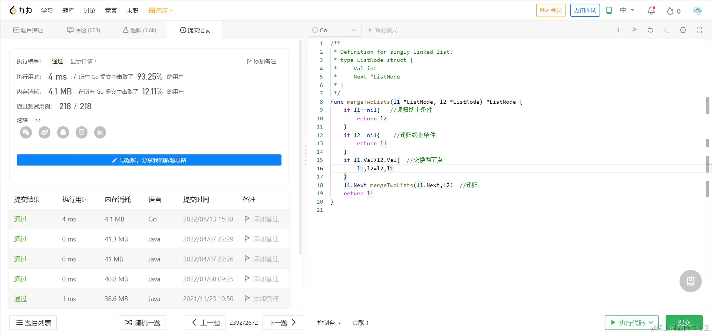Viewport: 712px width, 334px height.
Task: Open the arrow dropdown on 执行代码
Action: pyautogui.click(x=651, y=323)
